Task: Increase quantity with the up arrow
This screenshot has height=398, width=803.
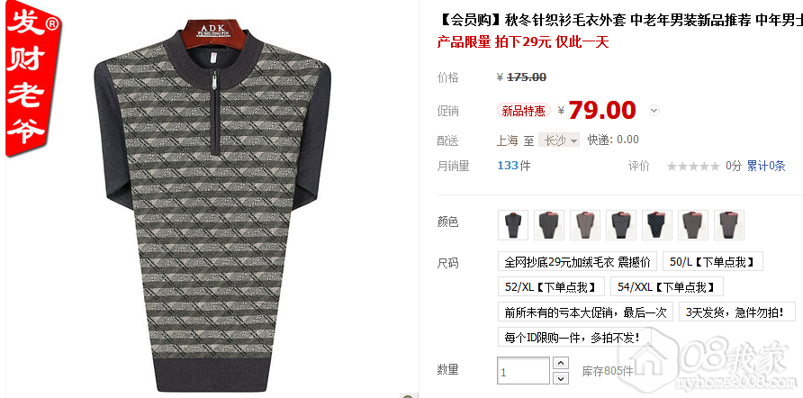Action: pyautogui.click(x=562, y=363)
